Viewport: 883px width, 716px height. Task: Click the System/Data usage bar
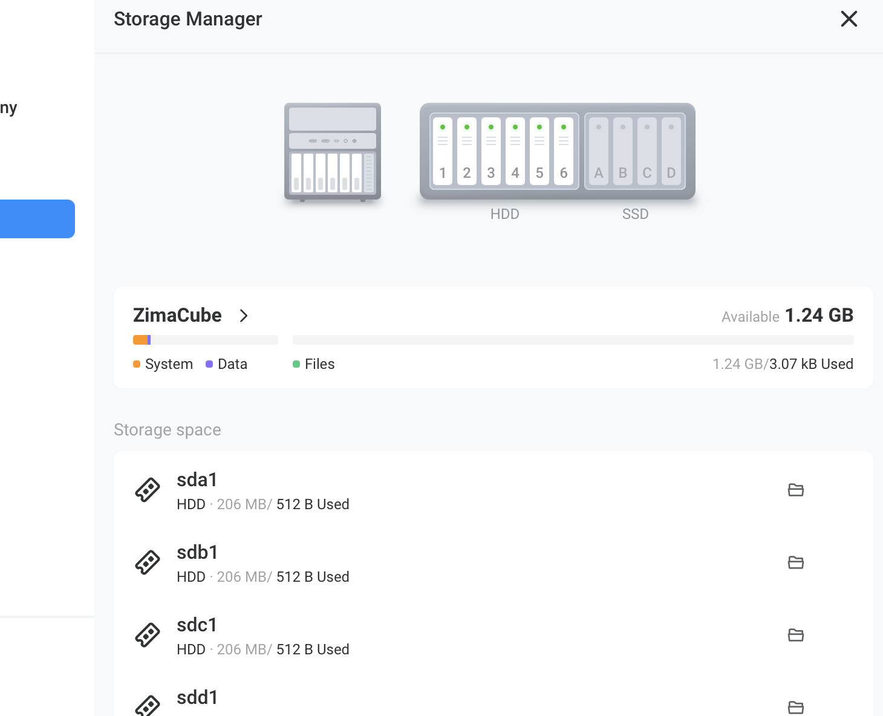click(206, 340)
